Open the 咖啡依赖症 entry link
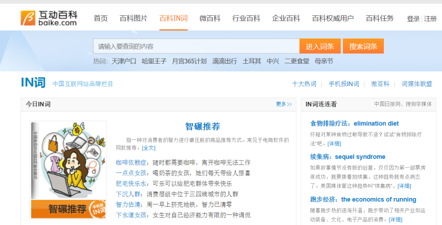This screenshot has height=225, width=442. (131, 163)
